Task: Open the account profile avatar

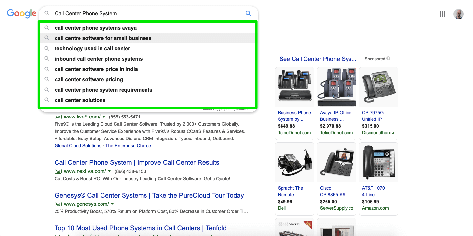Action: click(458, 14)
